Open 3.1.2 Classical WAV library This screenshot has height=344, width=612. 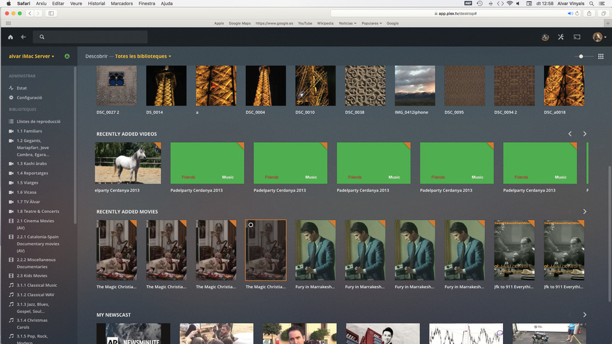35,295
